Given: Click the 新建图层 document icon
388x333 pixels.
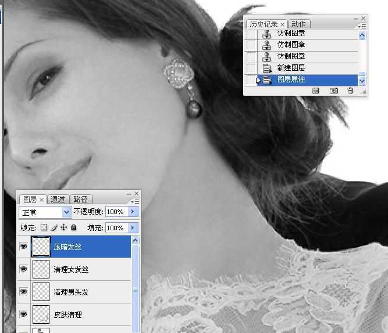Looking at the screenshot, I should 267,68.
